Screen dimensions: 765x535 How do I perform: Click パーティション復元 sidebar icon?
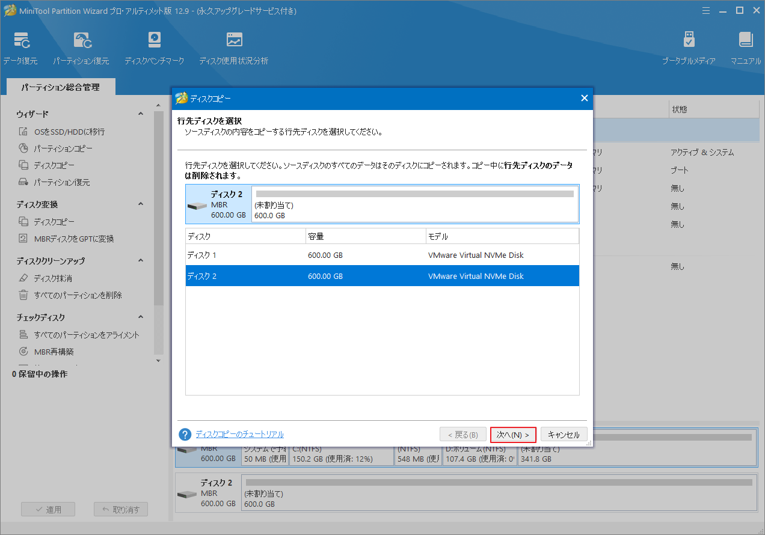coord(23,182)
